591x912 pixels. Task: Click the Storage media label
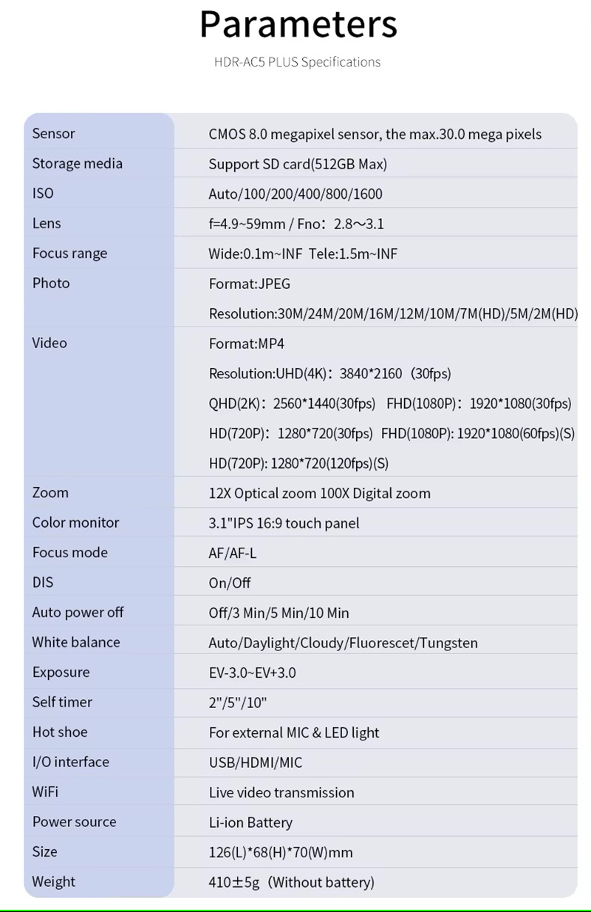click(77, 163)
